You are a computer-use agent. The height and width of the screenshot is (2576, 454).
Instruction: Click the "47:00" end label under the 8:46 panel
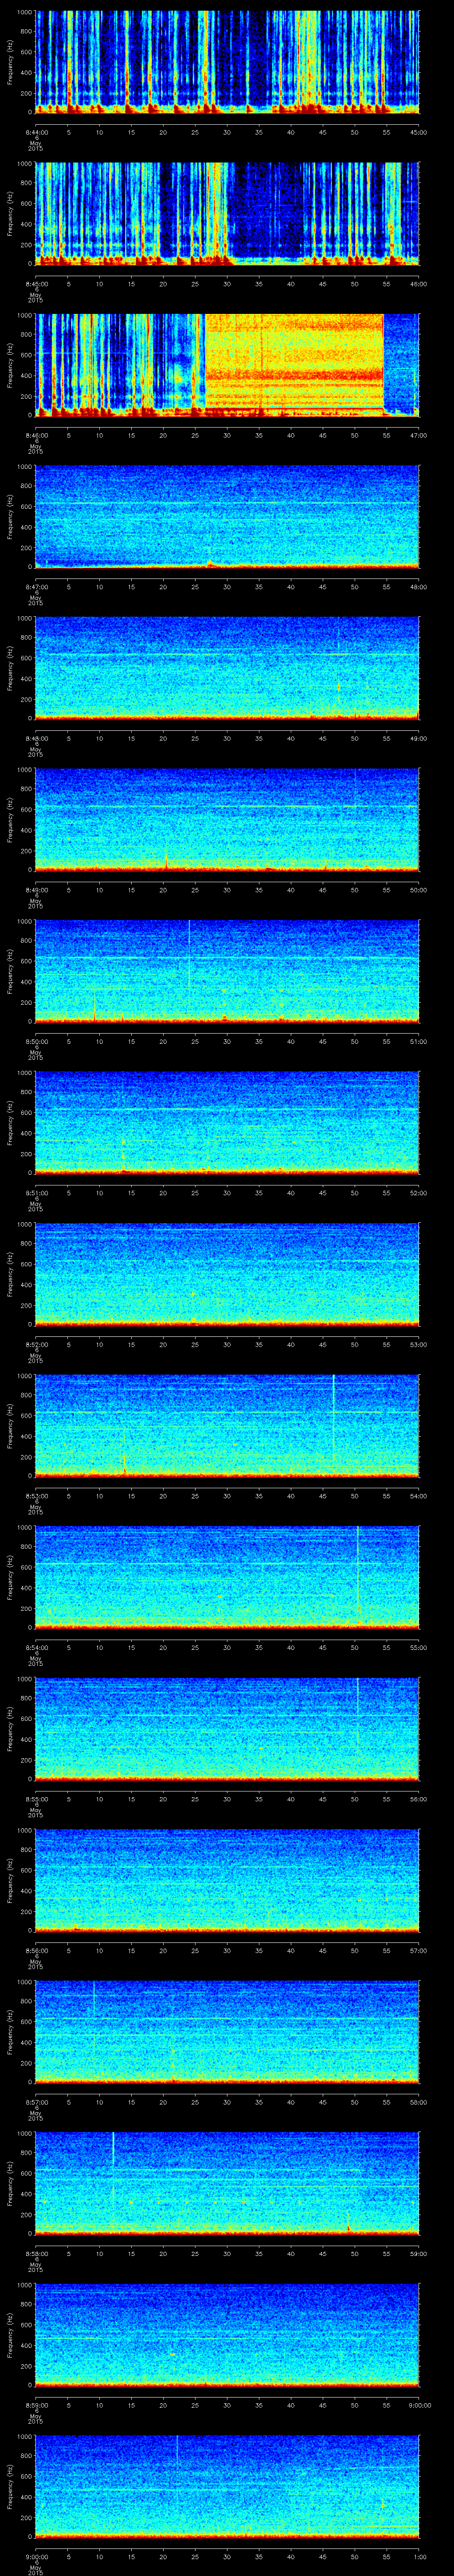click(x=419, y=435)
